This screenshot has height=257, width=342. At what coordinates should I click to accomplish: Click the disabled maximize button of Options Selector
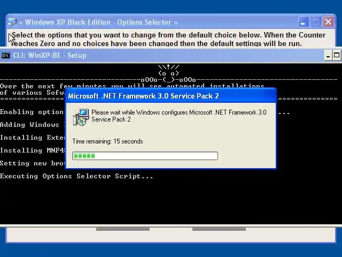(x=316, y=22)
